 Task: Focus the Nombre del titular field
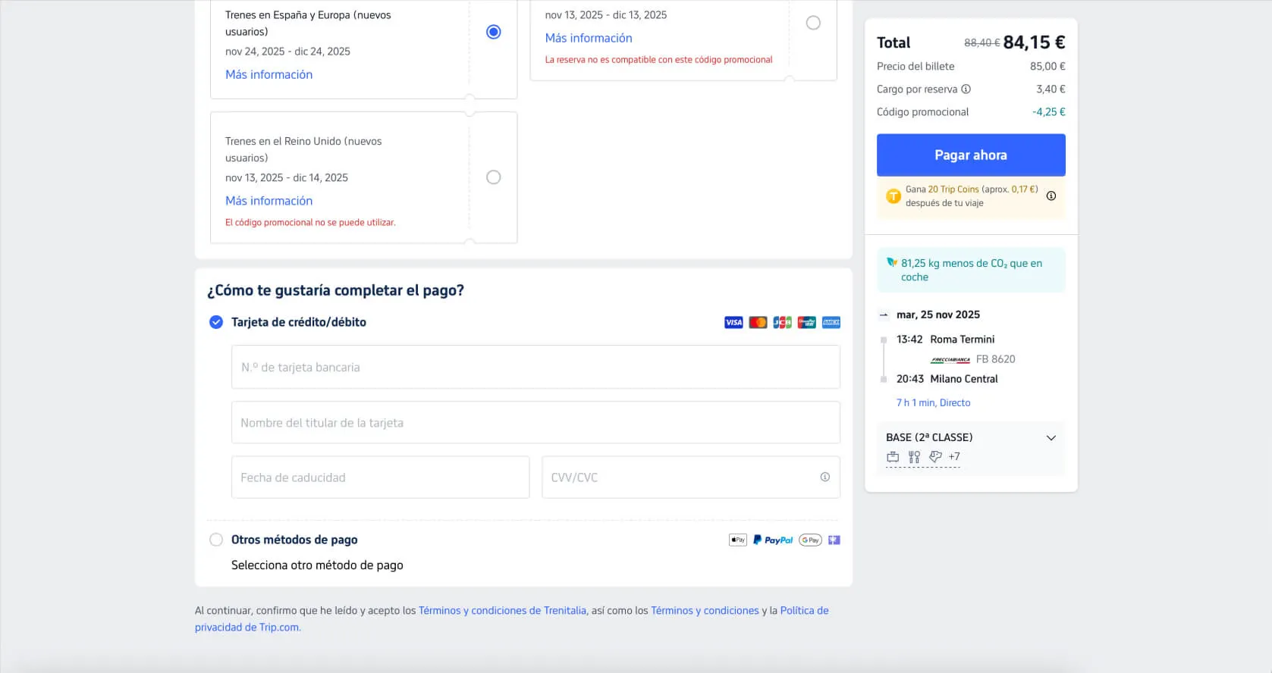pyautogui.click(x=535, y=423)
